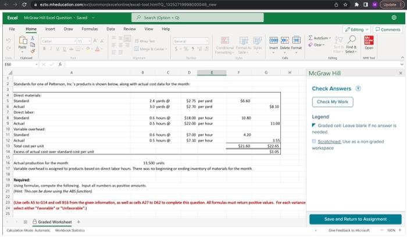Click the browser share icon
Image resolution: width=407 pixels, height=241 pixels.
pos(336,5)
